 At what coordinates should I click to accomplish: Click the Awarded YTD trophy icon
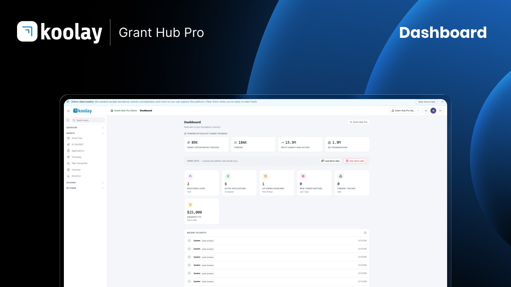190,205
